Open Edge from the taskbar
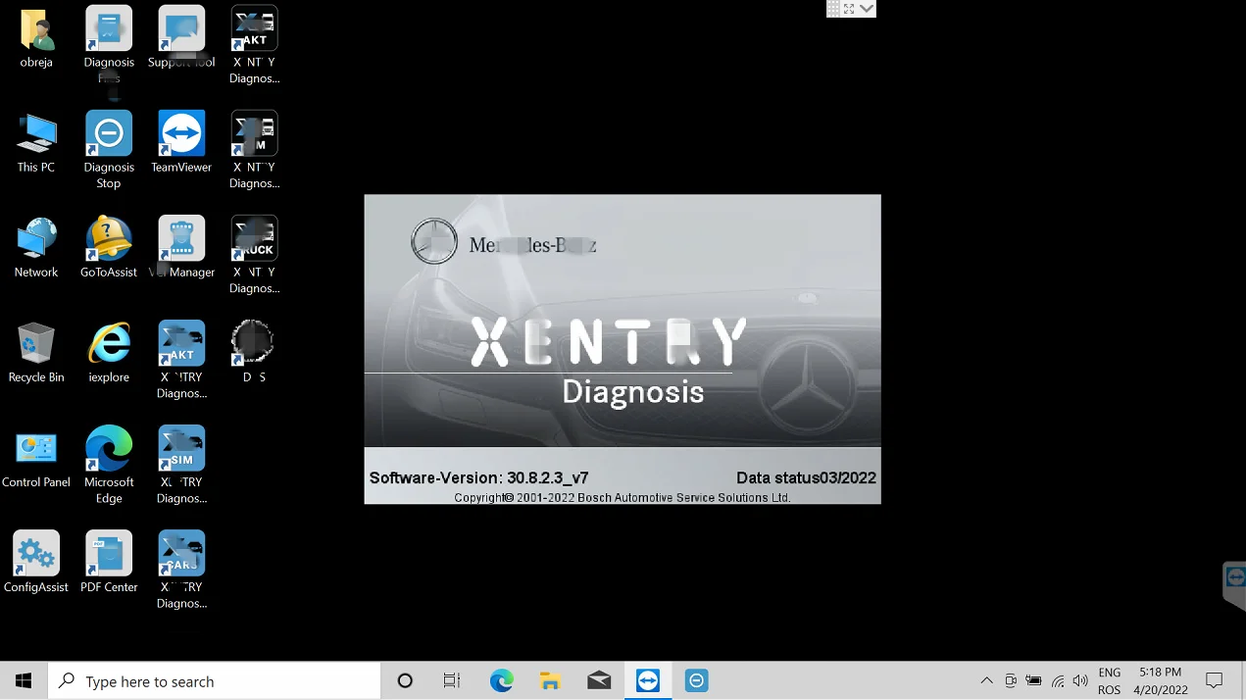Screen dimensions: 1246x700 501,680
